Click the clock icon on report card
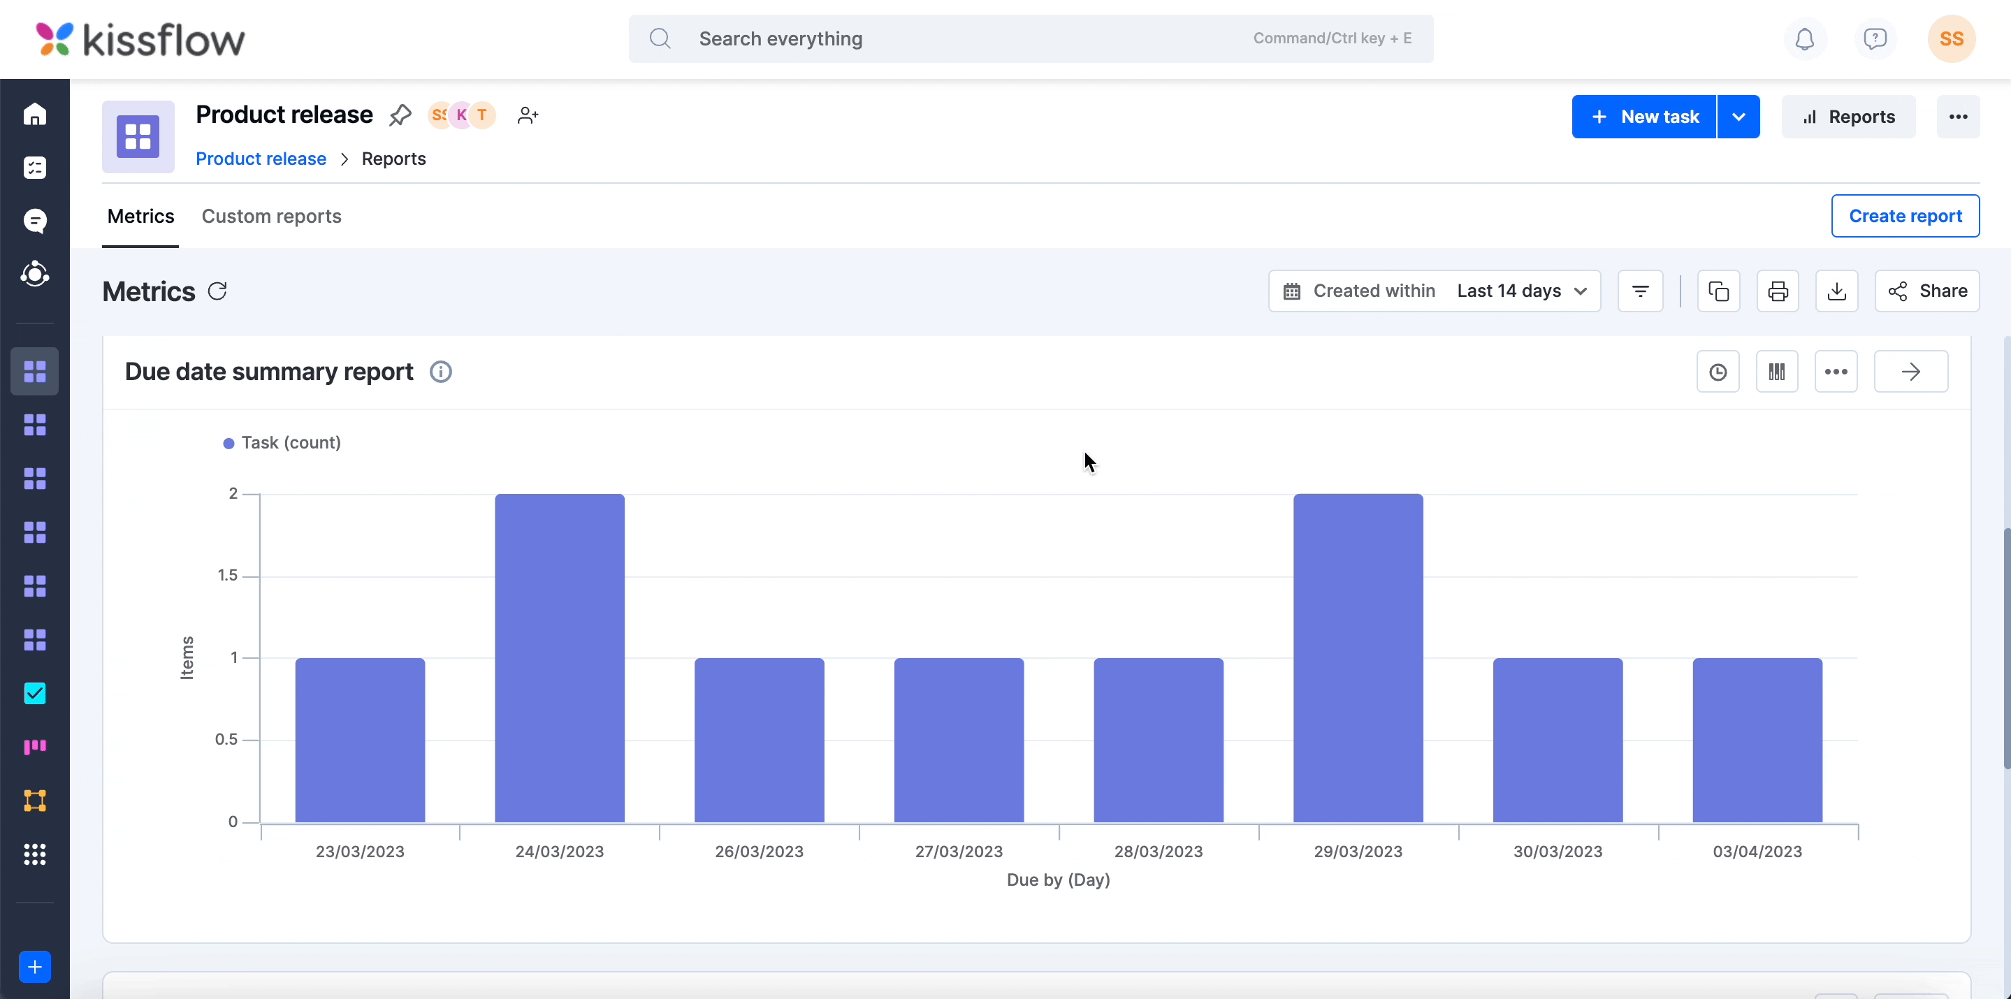This screenshot has height=999, width=2011. click(1718, 372)
